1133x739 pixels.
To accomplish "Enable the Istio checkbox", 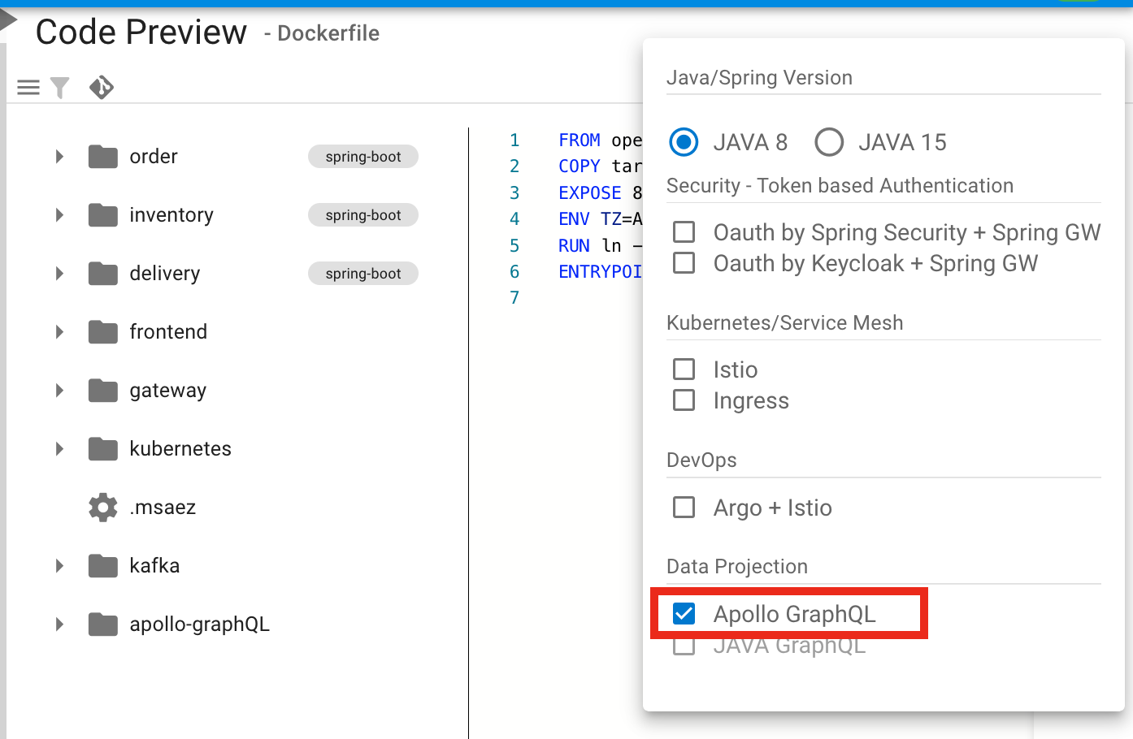I will [684, 369].
